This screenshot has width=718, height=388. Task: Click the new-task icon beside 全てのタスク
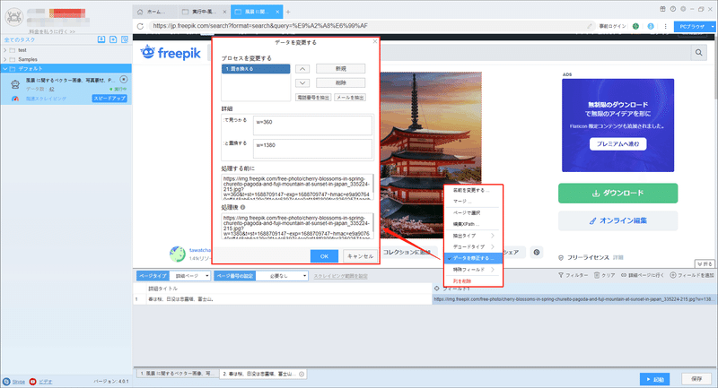click(x=113, y=39)
